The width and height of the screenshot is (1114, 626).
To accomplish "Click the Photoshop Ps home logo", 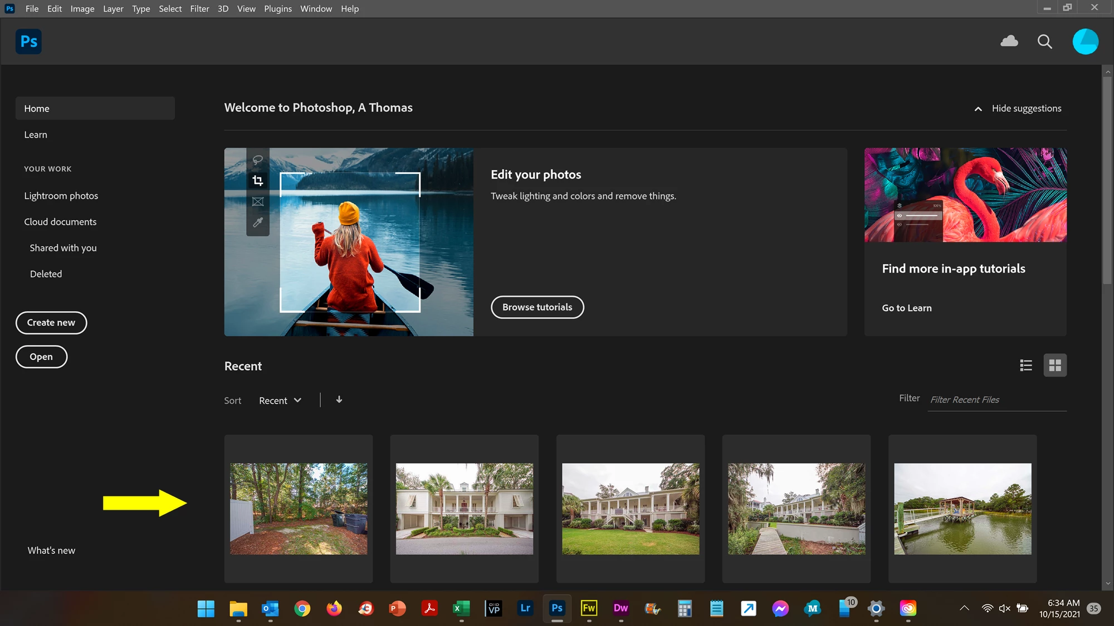I will (x=28, y=42).
